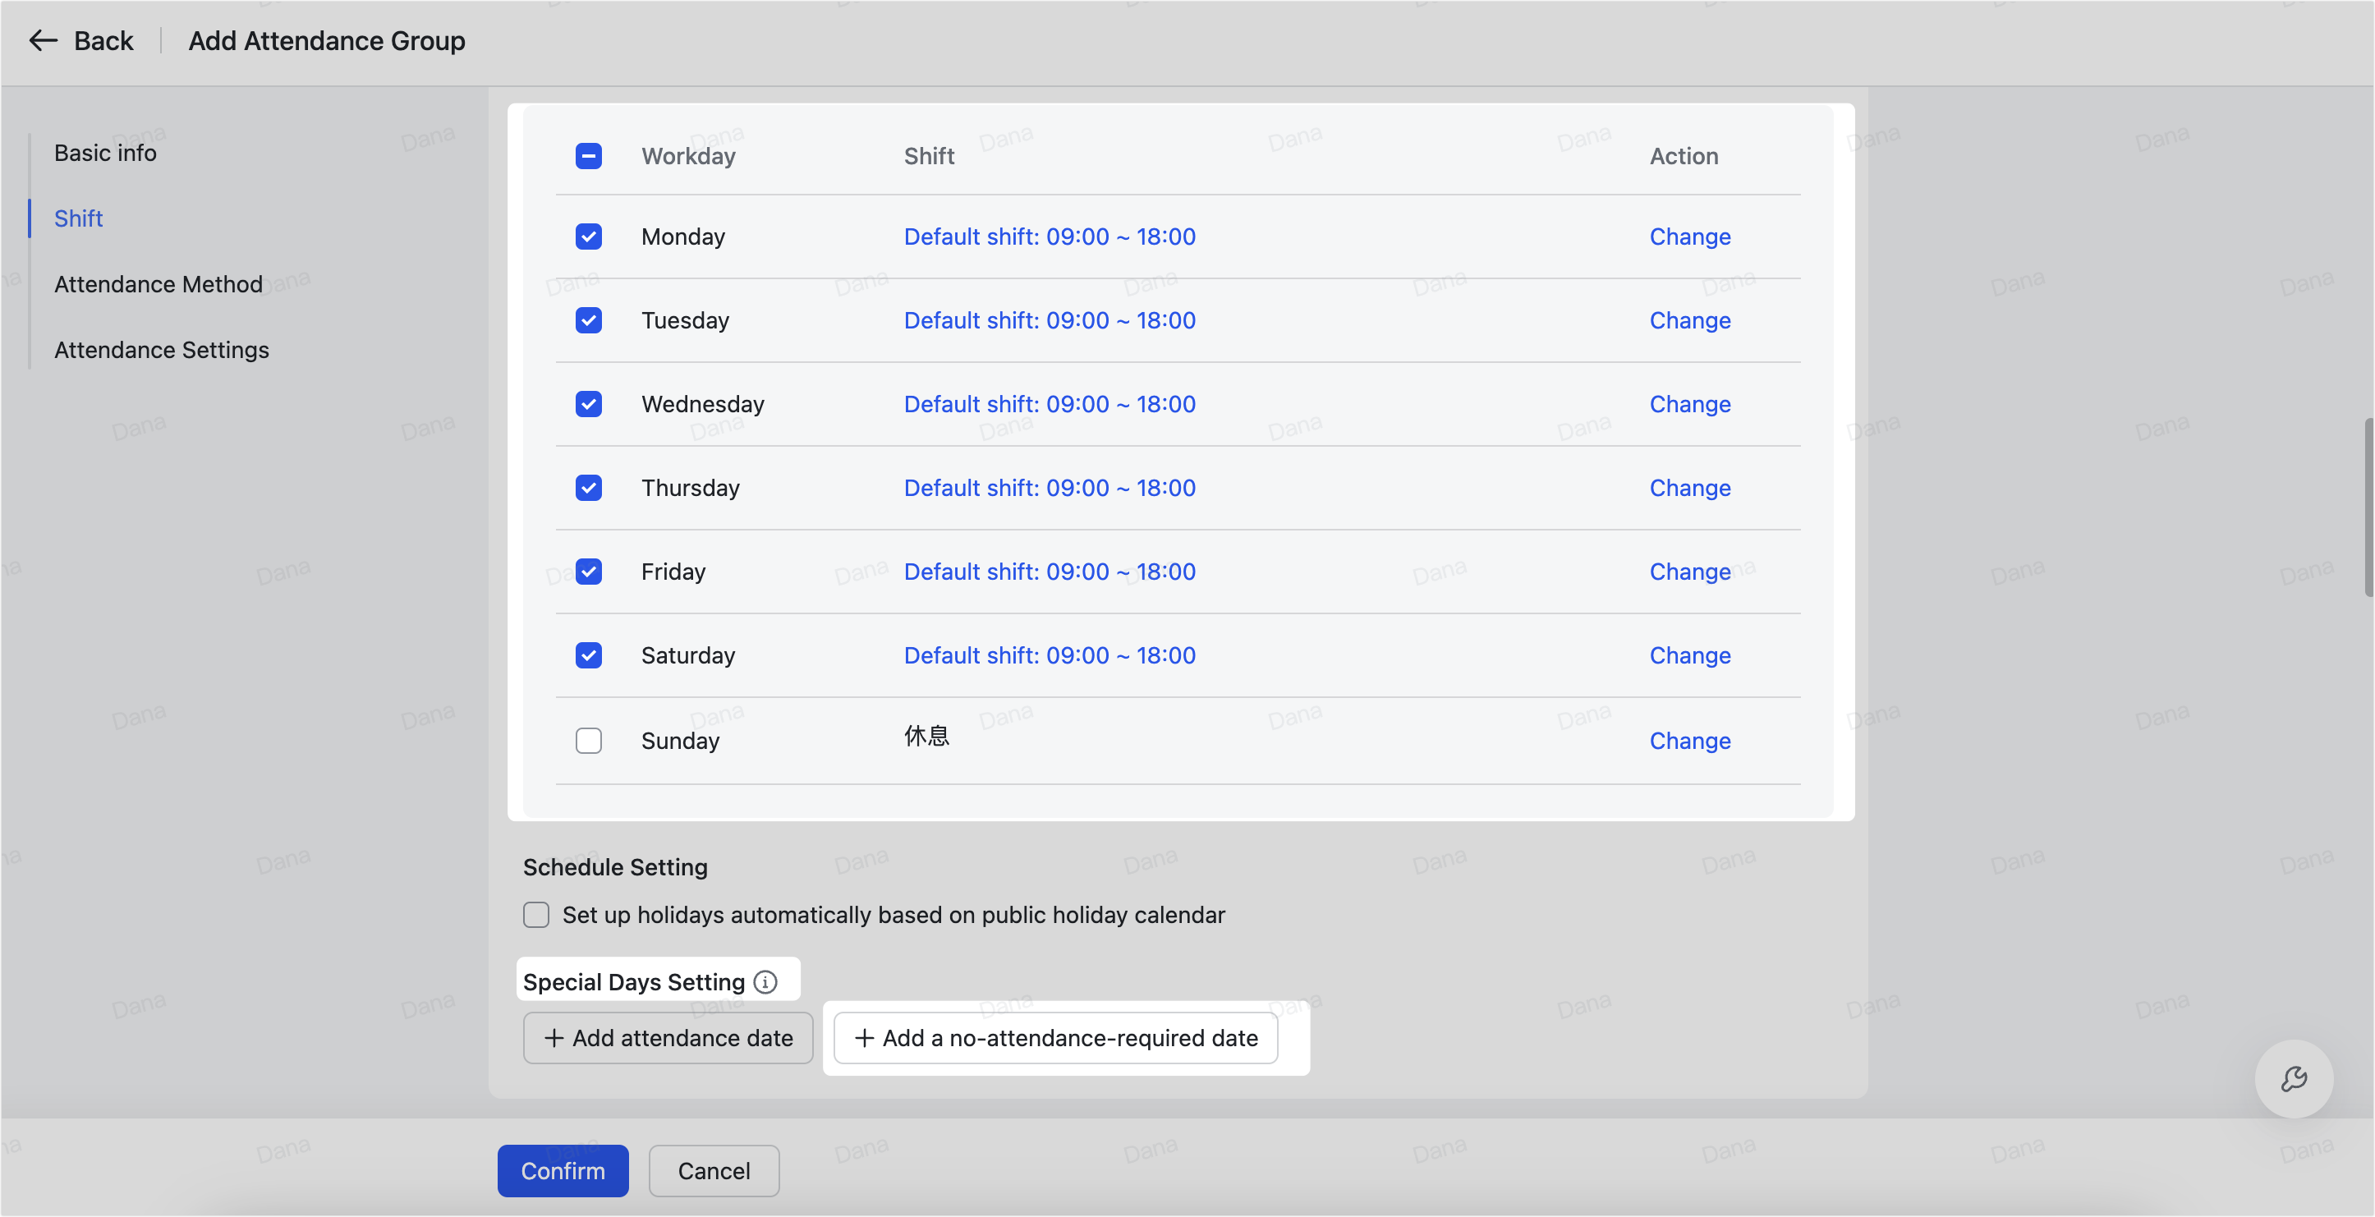The height and width of the screenshot is (1217, 2375).
Task: Click the back arrow icon
Action: [x=43, y=40]
